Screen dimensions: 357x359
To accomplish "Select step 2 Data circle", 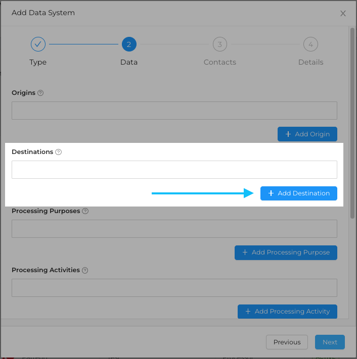I will [x=129, y=44].
